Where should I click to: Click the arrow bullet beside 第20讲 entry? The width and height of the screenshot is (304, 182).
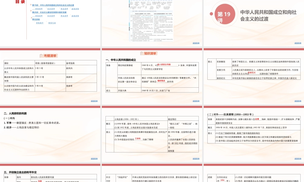pos(31,11)
